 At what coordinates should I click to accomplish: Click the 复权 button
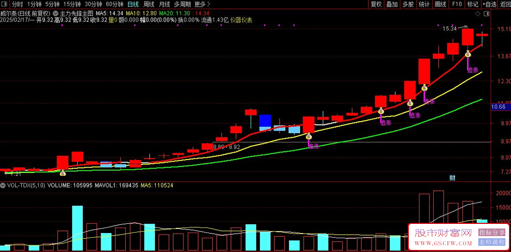pyautogui.click(x=376, y=4)
